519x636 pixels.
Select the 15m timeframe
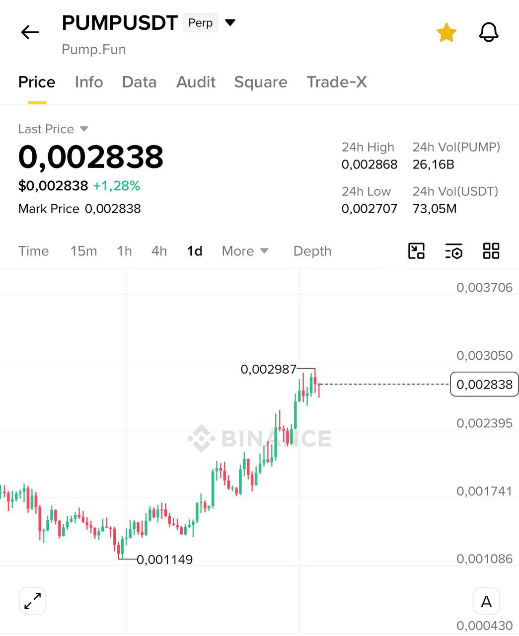83,251
